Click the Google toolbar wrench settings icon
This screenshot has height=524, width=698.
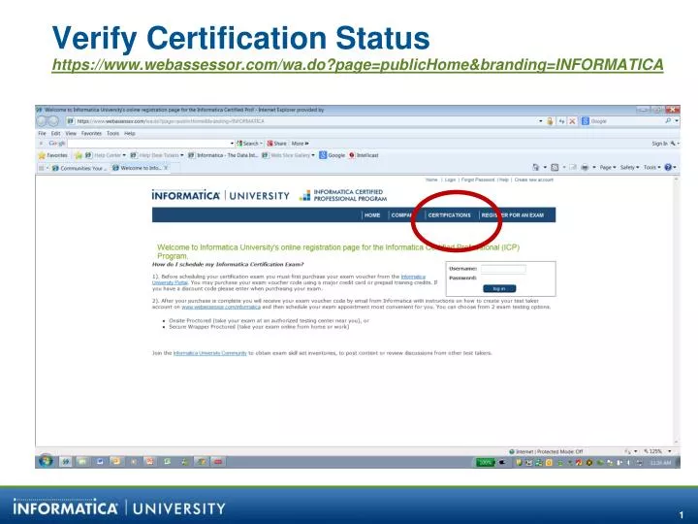[x=674, y=144]
